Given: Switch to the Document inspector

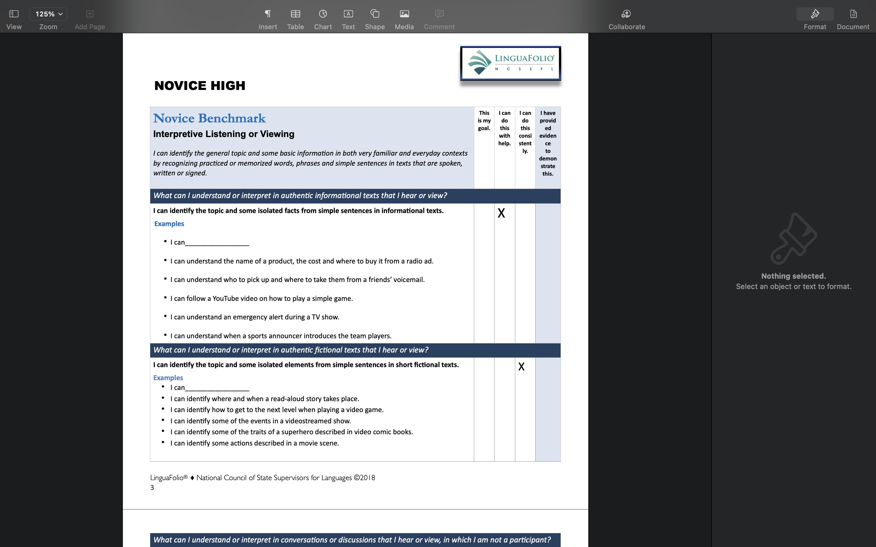Looking at the screenshot, I should (853, 14).
